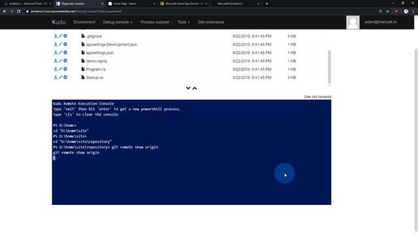Click the Program.cs file name
This screenshot has width=418, height=235.
coord(96,69)
